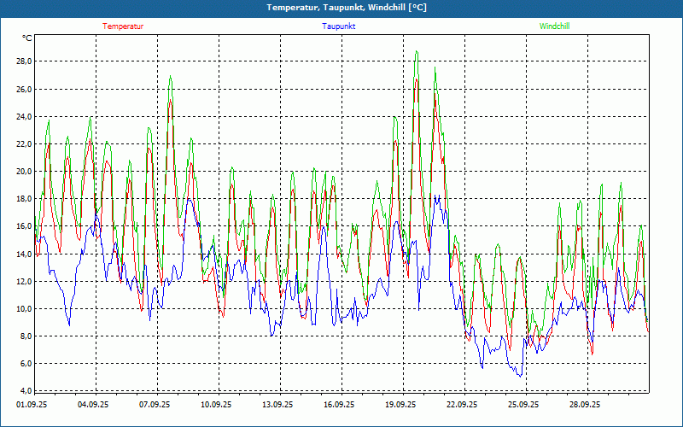Click the green Windchill legend label
683x427 pixels.
tap(554, 26)
